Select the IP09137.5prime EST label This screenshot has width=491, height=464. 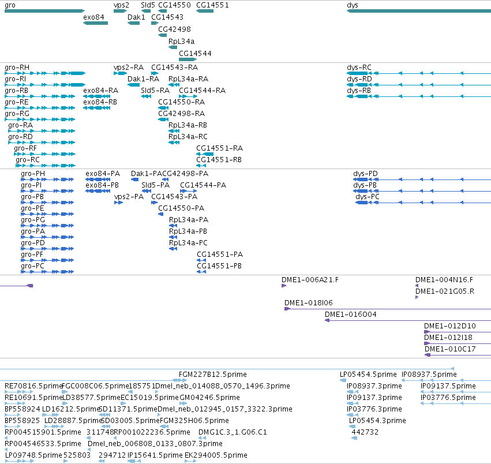pyautogui.click(x=448, y=386)
